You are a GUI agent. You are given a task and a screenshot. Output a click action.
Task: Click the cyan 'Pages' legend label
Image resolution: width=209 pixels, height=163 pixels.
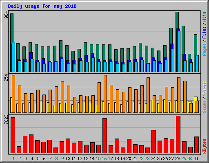point(205,50)
